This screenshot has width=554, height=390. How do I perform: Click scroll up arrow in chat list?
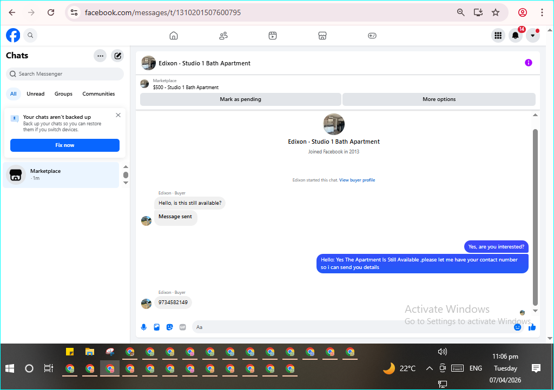coord(126,167)
